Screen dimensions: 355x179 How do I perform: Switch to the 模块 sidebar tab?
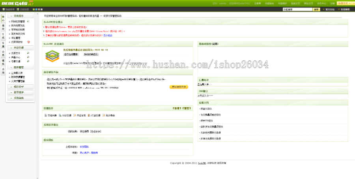click(x=3, y=27)
